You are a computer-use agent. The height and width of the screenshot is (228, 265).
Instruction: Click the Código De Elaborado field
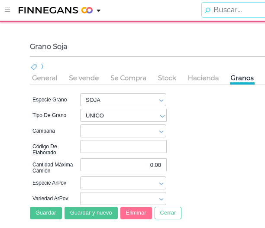[123, 147]
